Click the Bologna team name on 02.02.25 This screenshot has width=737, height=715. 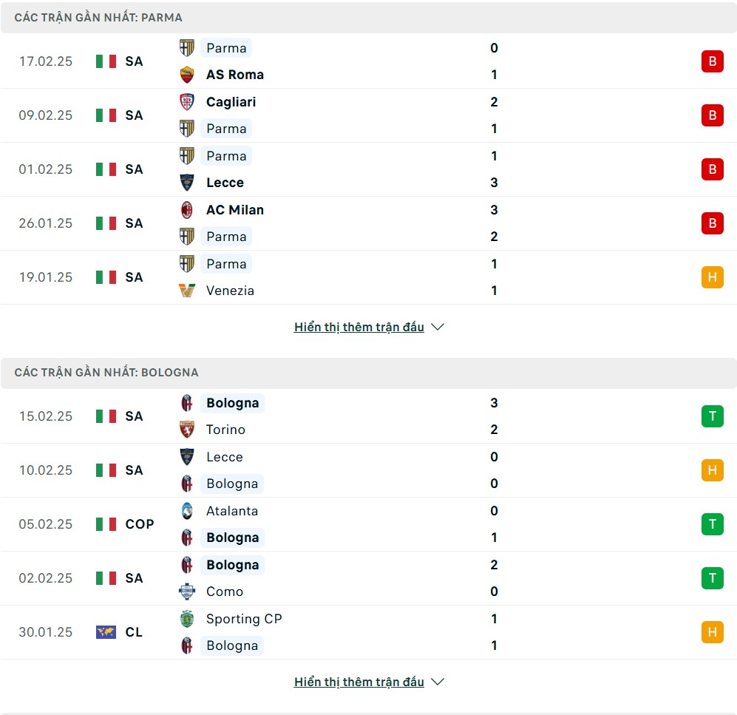tap(232, 565)
